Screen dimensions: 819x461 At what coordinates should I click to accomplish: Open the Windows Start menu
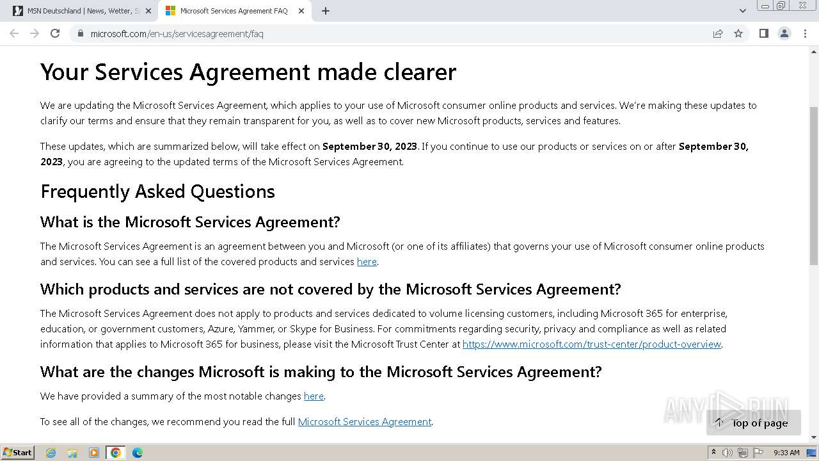17,452
